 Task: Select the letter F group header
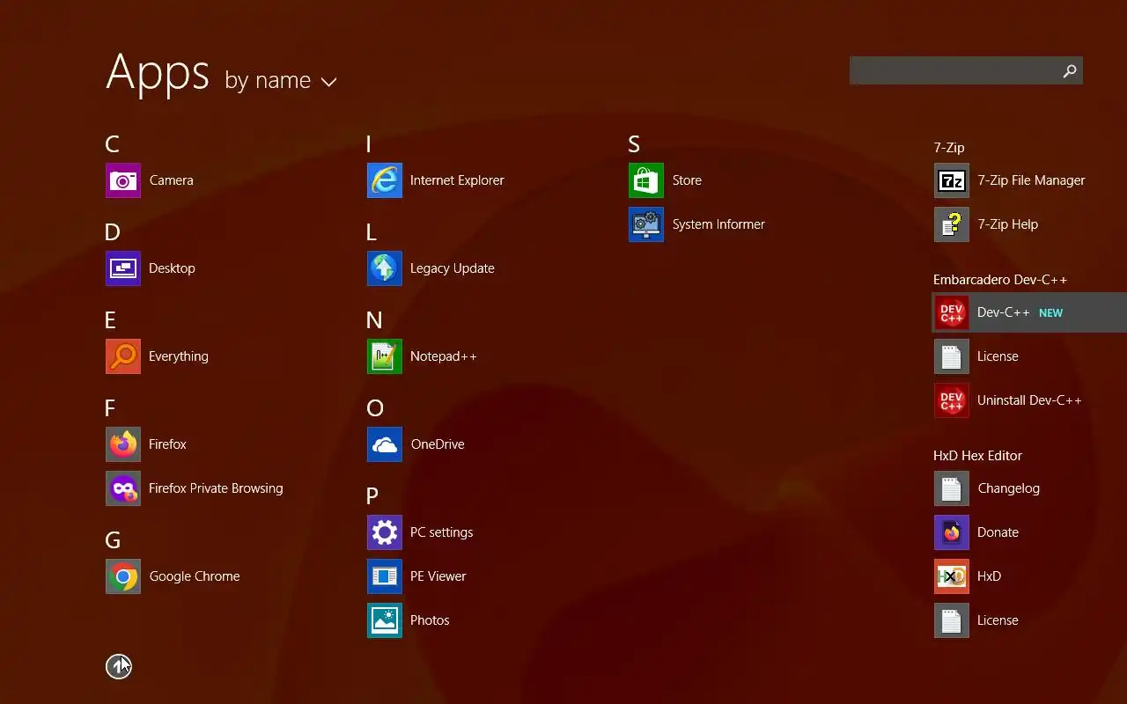[110, 408]
